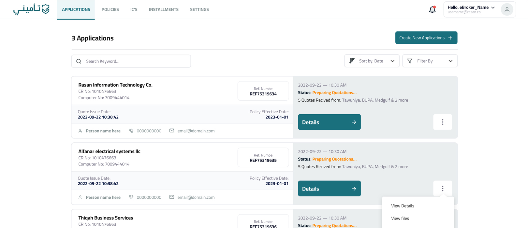Click Create New Applications button
Viewport: 528px width, 228px height.
(426, 38)
